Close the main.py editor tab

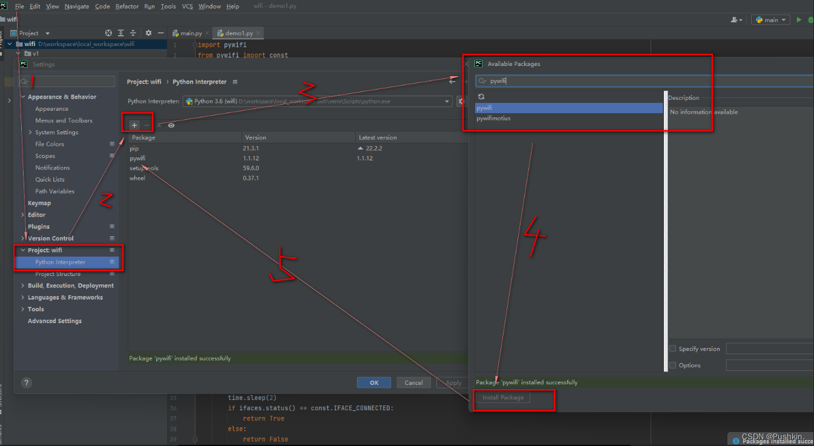coord(208,33)
